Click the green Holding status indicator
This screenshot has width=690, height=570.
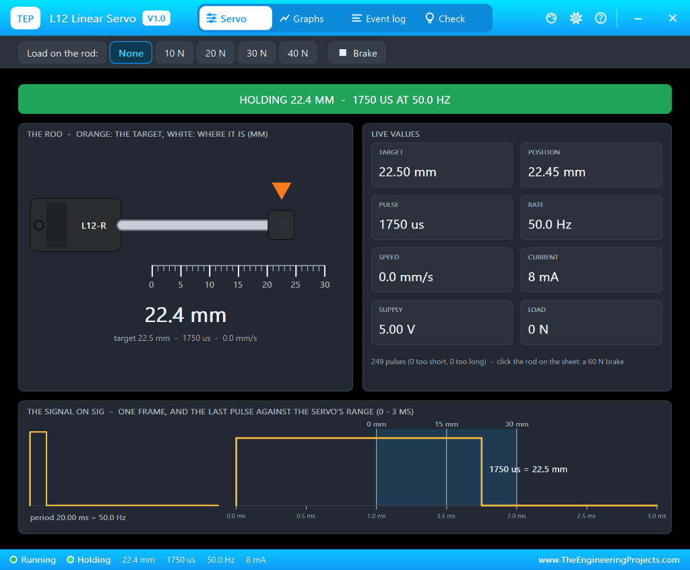(88, 560)
